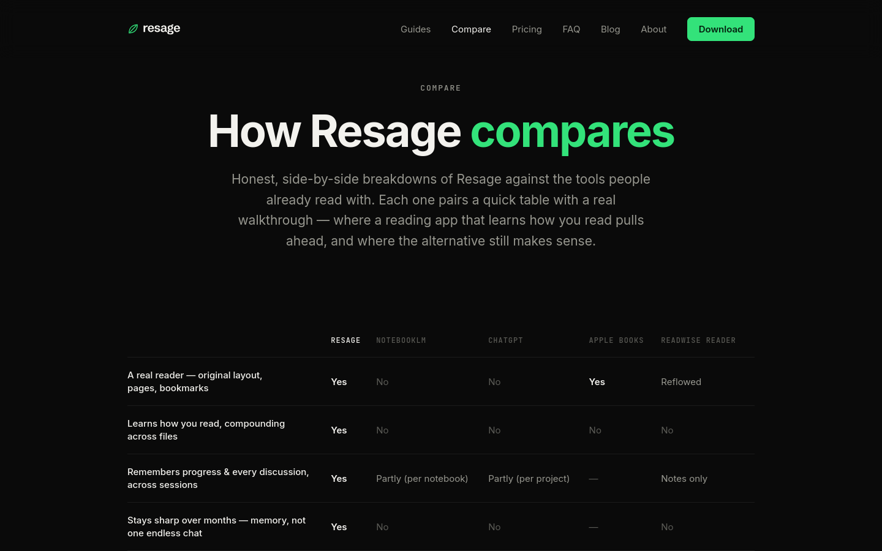The width and height of the screenshot is (882, 551).
Task: Click the 'Reflowed' cell under Readwise Reader
Action: point(681,381)
